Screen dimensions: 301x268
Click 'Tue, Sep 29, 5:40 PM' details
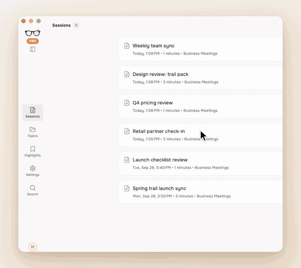[x=181, y=167]
